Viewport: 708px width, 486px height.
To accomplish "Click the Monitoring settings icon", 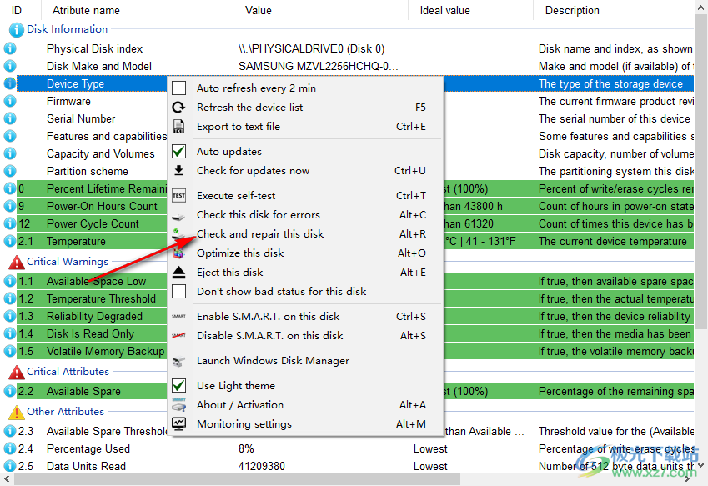I will point(178,424).
